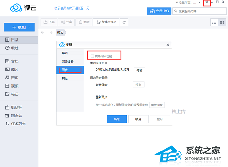Click the 会员中心 member center button
228x167 pixels.
coord(159,11)
